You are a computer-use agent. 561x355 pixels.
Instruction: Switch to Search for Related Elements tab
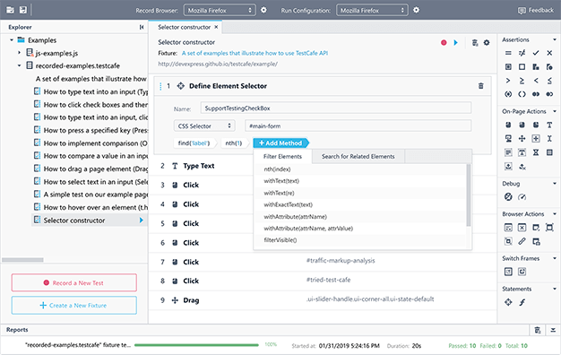tap(358, 156)
